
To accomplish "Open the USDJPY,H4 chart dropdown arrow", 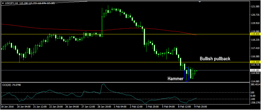I will point(3,3).
